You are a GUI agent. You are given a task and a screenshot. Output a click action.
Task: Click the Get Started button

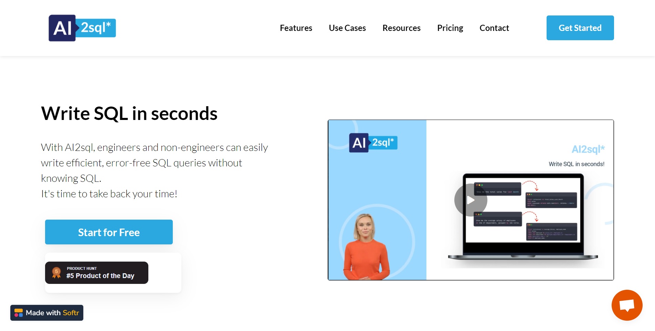pyautogui.click(x=580, y=28)
